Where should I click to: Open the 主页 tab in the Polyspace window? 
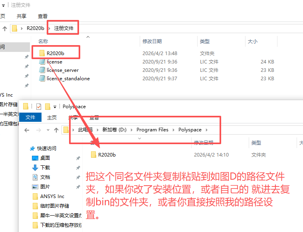coord(52,117)
